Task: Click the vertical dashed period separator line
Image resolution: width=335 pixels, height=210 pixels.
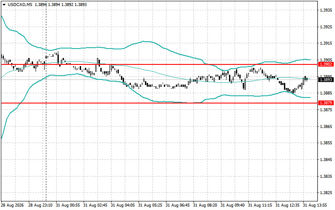Action: tap(46, 100)
